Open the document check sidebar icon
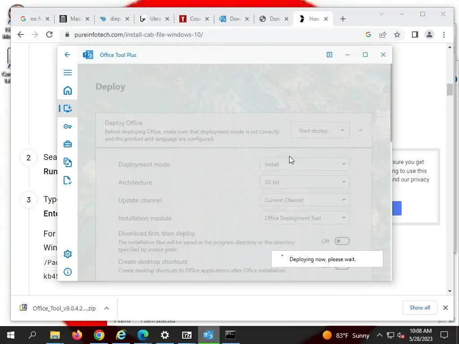 click(68, 180)
